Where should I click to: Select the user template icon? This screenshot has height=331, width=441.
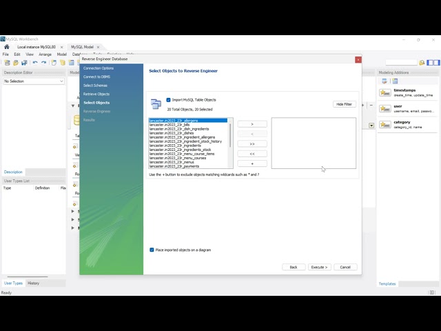pos(385,108)
